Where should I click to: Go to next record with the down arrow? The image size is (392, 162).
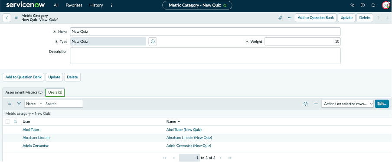click(388, 18)
